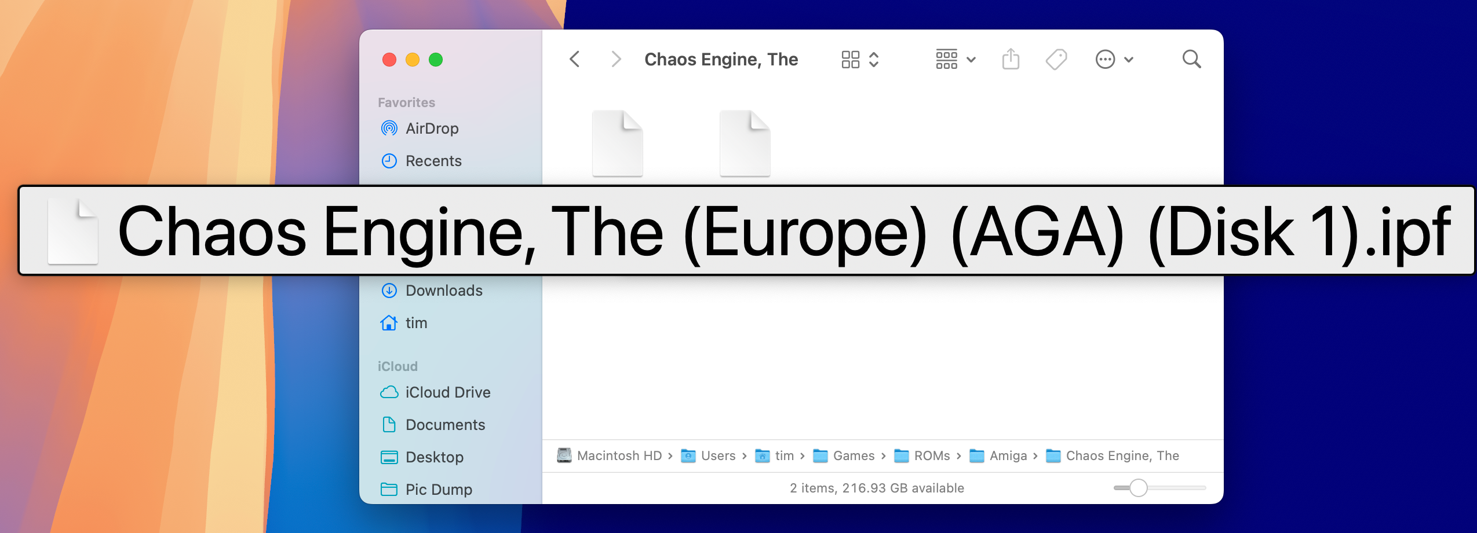Click the window title Chaos Engine, The
This screenshot has width=1477, height=533.
(x=721, y=60)
